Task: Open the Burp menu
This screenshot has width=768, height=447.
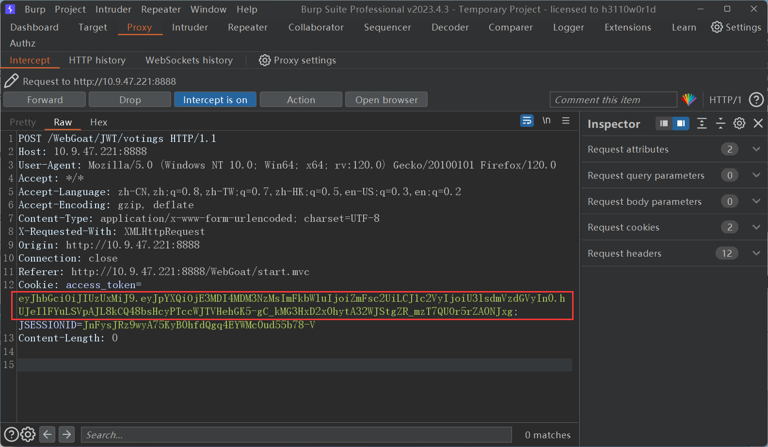Action: tap(35, 9)
